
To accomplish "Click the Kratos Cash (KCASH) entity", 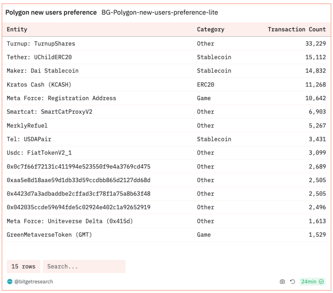I will [39, 84].
